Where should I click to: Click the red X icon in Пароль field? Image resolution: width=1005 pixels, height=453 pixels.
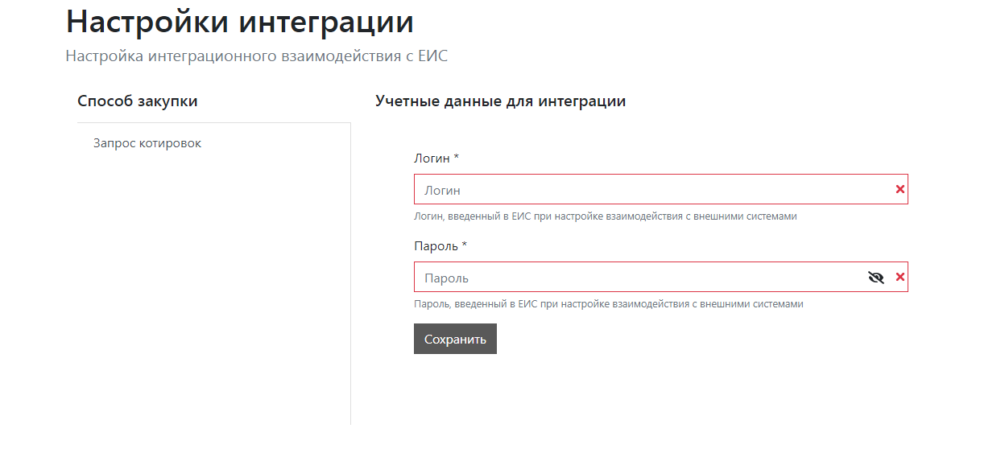pos(900,277)
